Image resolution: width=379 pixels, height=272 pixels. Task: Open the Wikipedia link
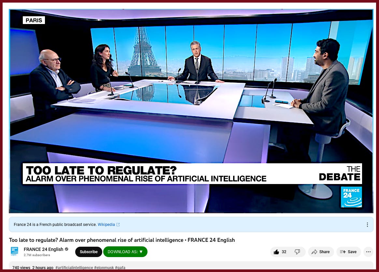click(x=106, y=225)
